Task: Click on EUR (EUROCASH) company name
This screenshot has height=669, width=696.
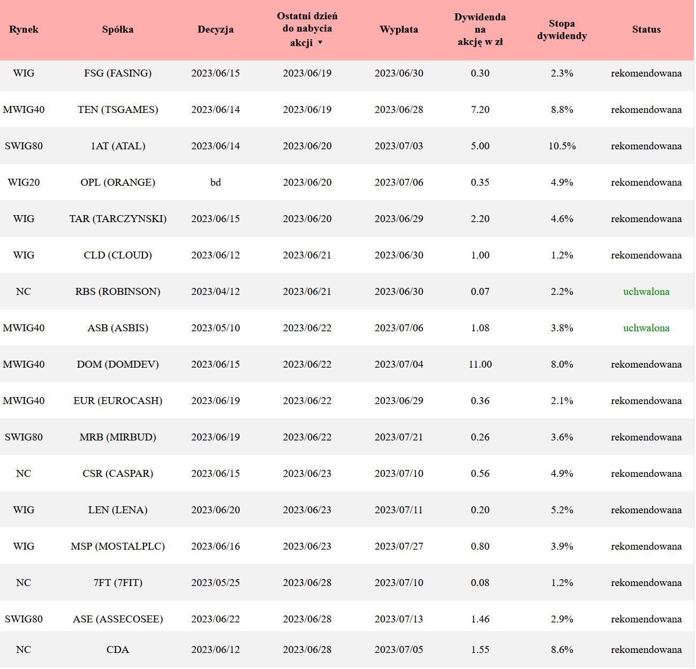Action: pyautogui.click(x=118, y=401)
